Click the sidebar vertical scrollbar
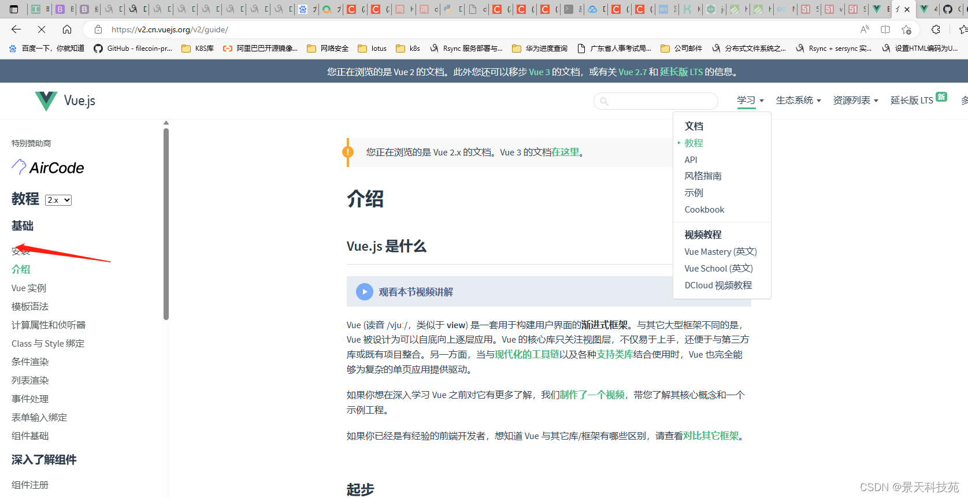The height and width of the screenshot is (498, 968). 166,224
